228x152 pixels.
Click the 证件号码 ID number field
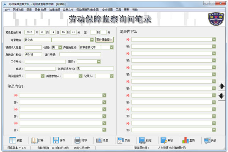click(x=80, y=54)
